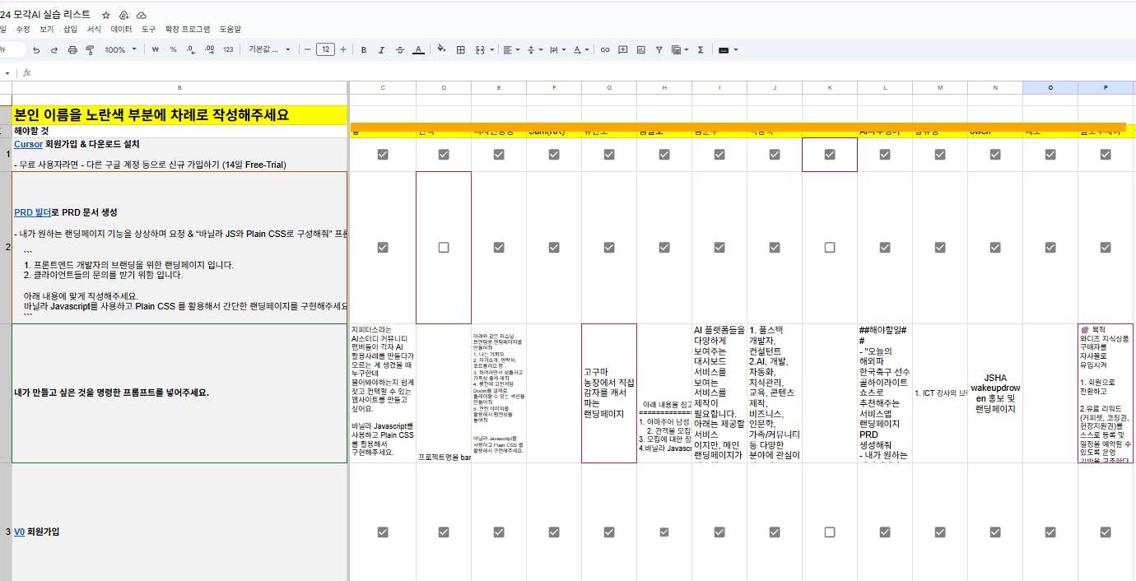Open the horizontal align dropdown
The width and height of the screenshot is (1136, 581).
(512, 50)
